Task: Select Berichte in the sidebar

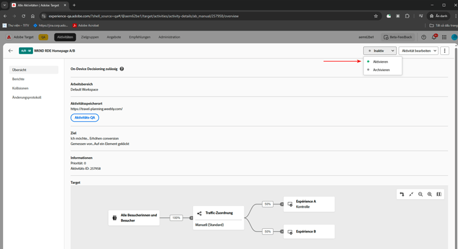Action: click(18, 79)
